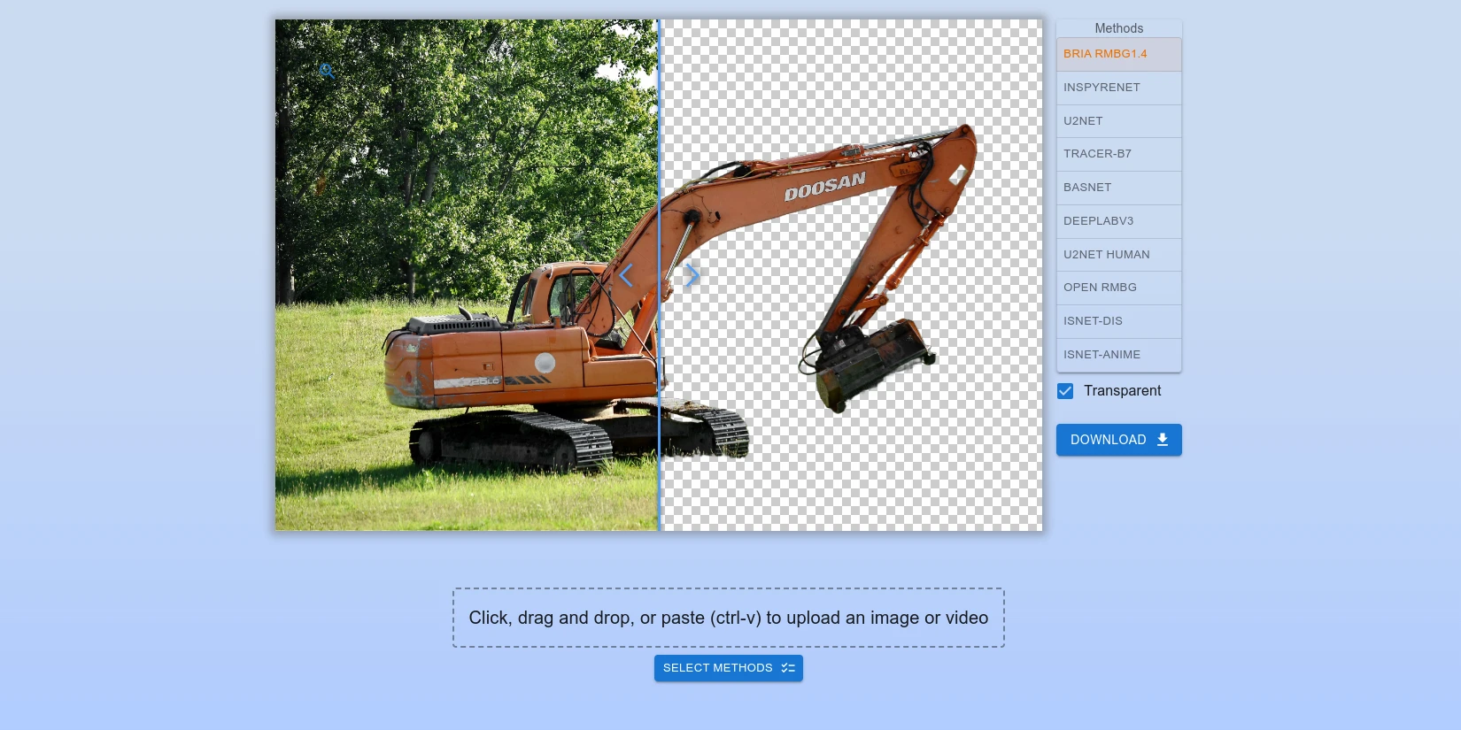Uncheck the Transparent checkbox
Viewport: 1461px width, 730px height.
point(1065,391)
